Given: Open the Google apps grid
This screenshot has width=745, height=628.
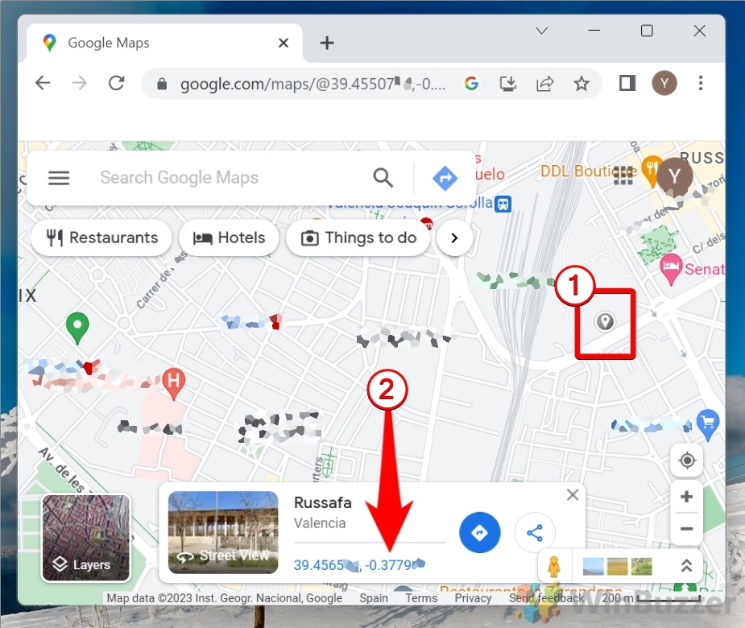Looking at the screenshot, I should (x=623, y=175).
